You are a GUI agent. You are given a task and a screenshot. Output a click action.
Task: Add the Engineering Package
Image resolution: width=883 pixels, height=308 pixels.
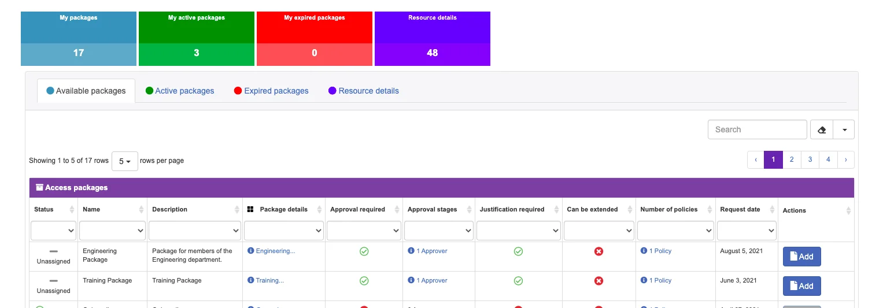pos(802,257)
